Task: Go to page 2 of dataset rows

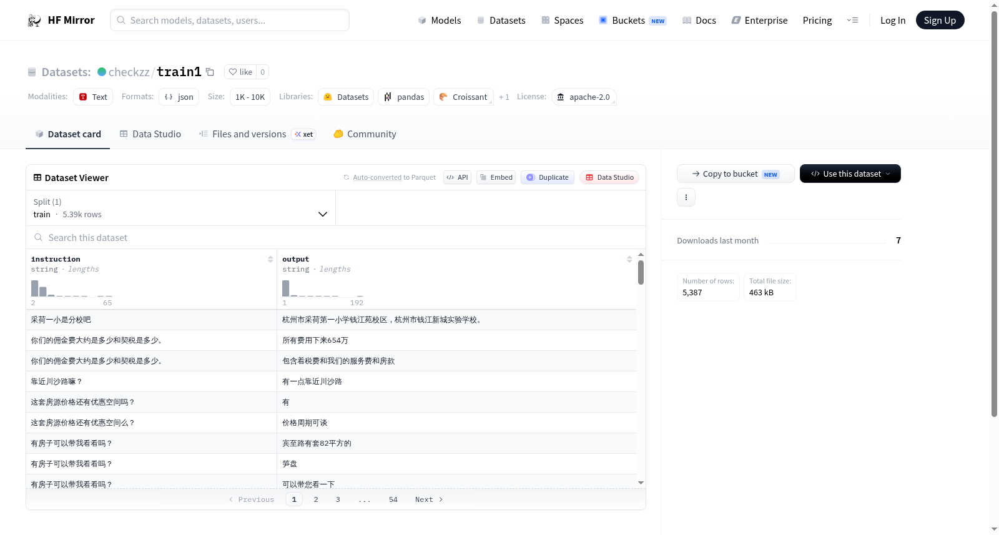Action: point(316,499)
